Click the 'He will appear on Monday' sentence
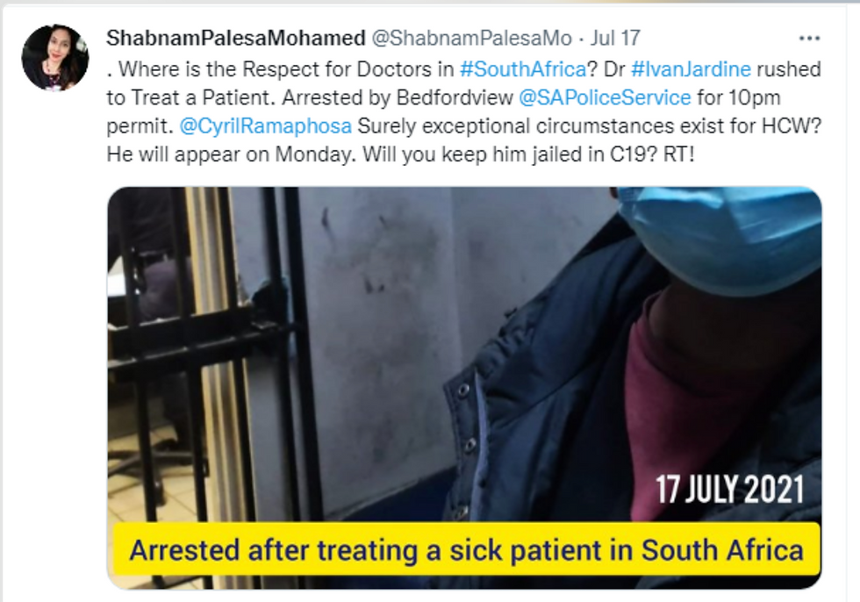 (x=232, y=154)
